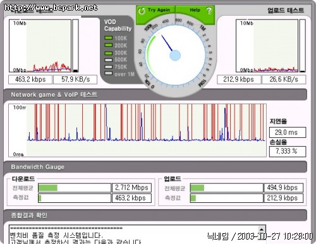
Task: Click the result text scroll up arrow
Action: (262, 229)
